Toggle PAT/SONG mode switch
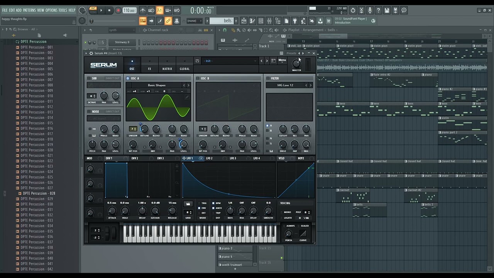494x278 pixels. pos(93,10)
